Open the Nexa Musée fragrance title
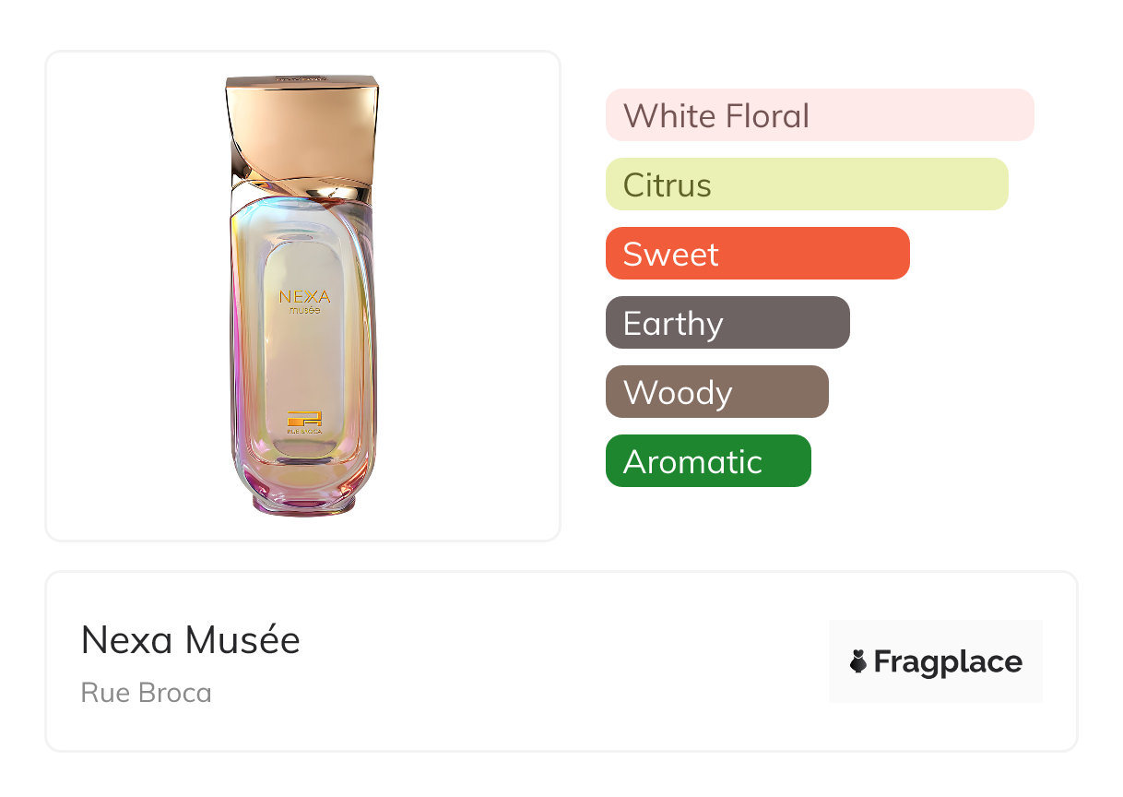 (x=190, y=640)
